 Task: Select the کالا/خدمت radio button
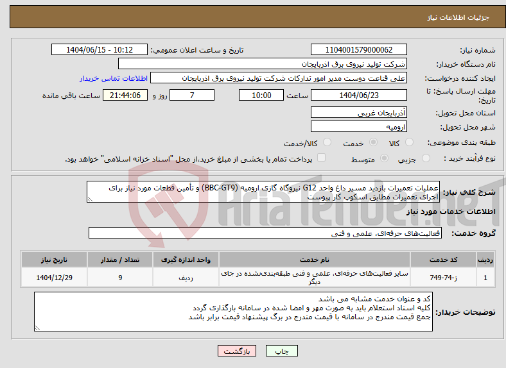[x=327, y=142]
